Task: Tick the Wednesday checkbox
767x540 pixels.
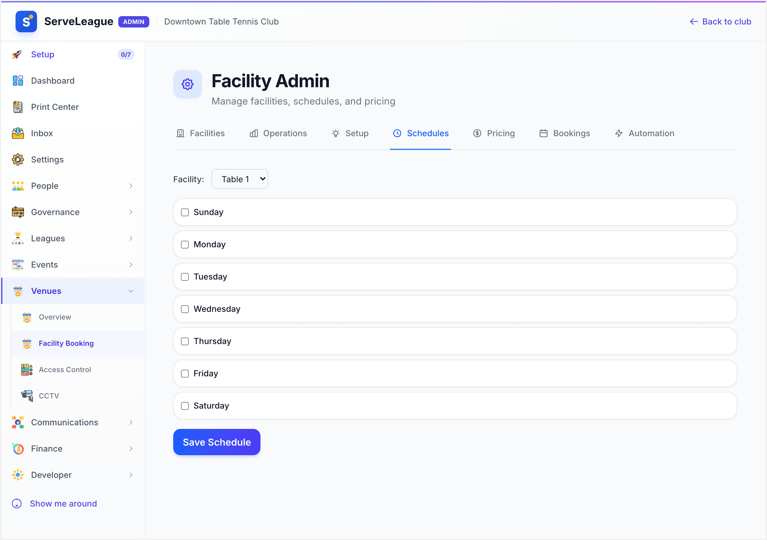Action: click(x=185, y=309)
